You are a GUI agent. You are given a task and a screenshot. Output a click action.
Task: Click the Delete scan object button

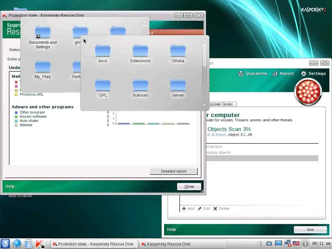pyautogui.click(x=221, y=208)
